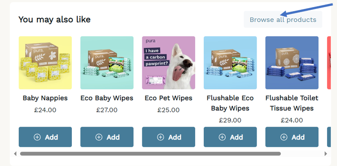Click the plus icon under Flushable Eco Baby Wipes
This screenshot has height=166, width=337.
222,137
